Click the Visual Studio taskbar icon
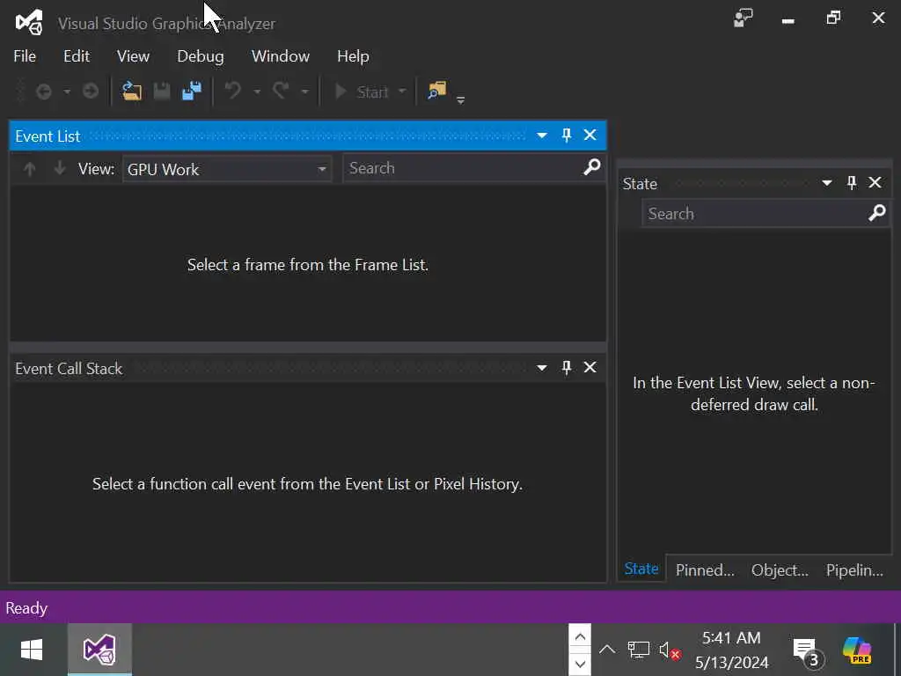The height and width of the screenshot is (676, 901). coord(100,650)
